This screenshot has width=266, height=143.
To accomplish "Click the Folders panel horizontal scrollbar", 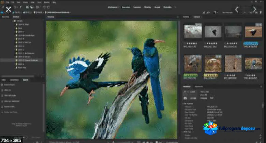I will 18,76.
